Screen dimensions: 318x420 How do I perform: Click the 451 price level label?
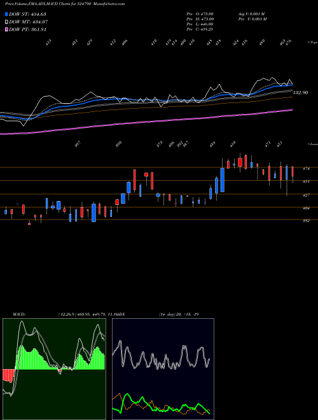coord(306,181)
